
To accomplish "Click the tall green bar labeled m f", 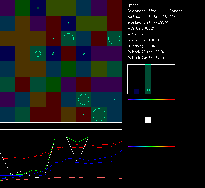I will 148,79.
